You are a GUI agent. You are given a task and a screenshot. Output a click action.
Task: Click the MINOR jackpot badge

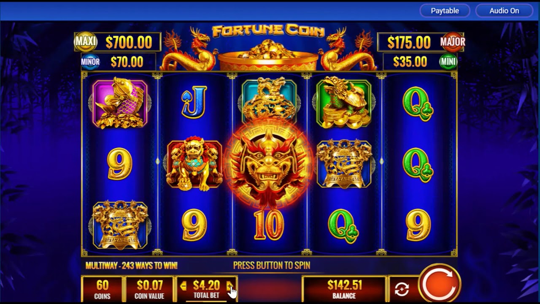click(90, 62)
